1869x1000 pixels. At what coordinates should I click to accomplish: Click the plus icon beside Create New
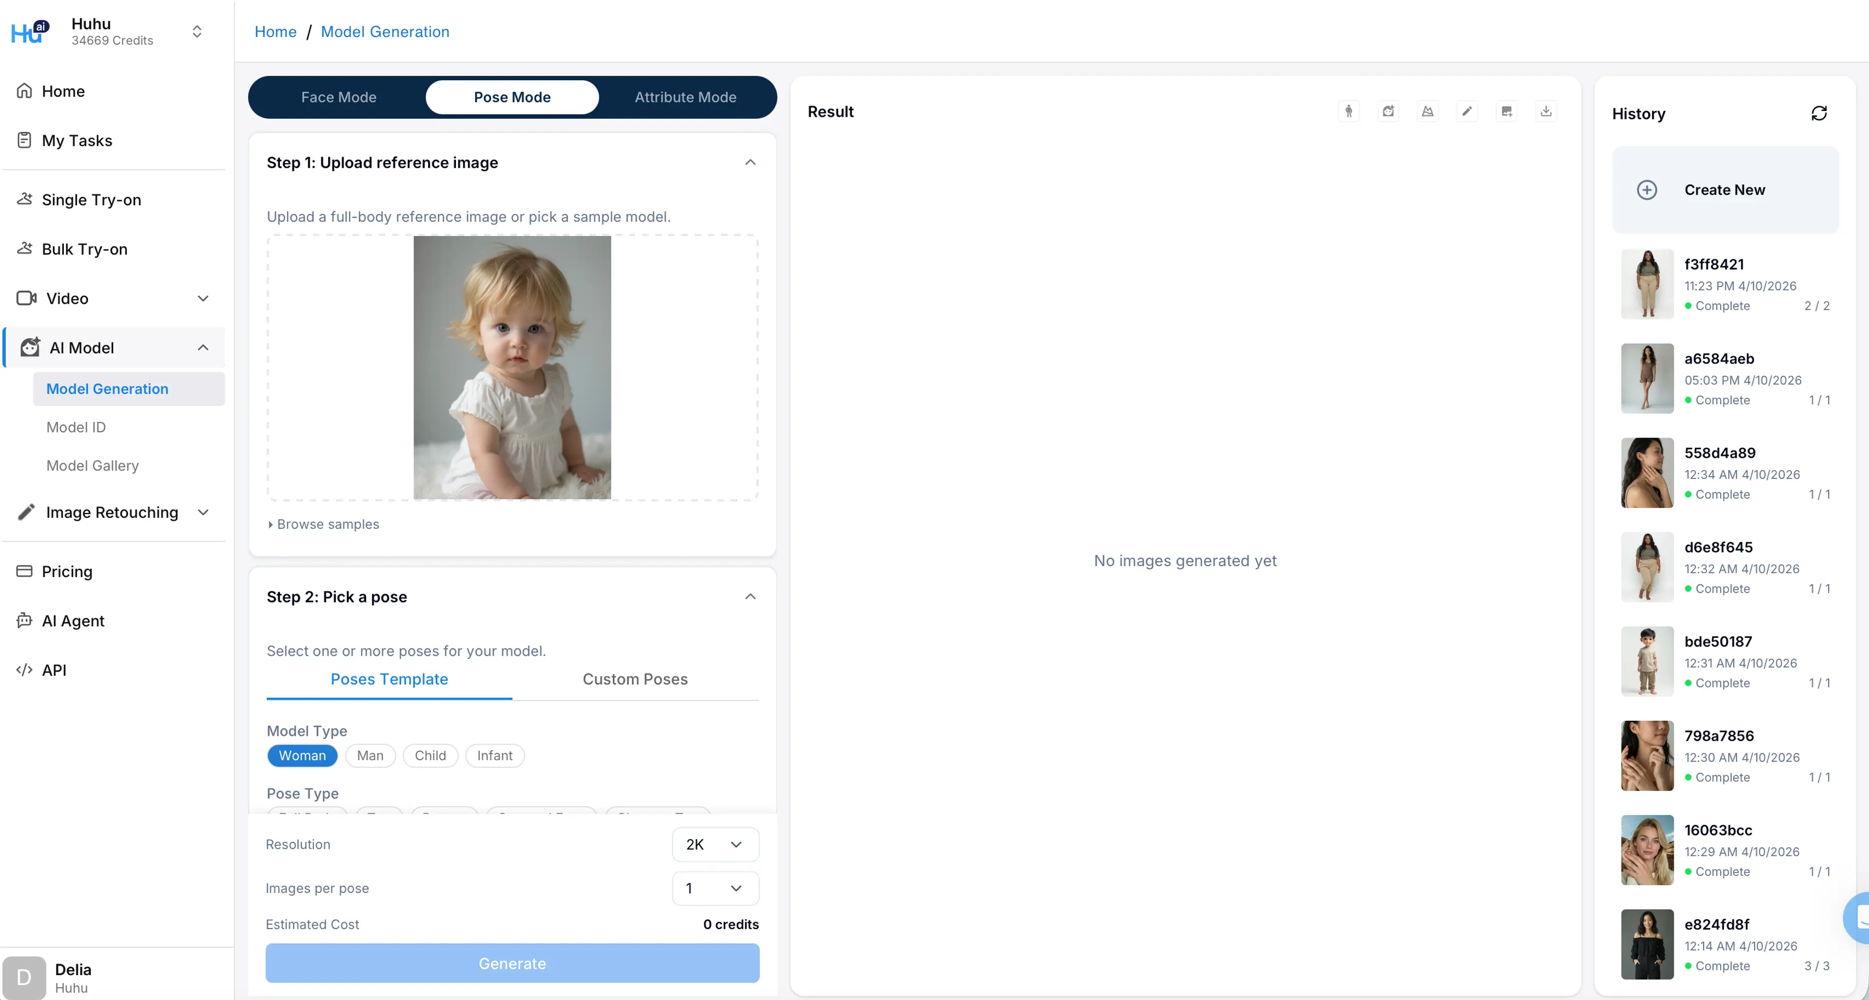pyautogui.click(x=1647, y=190)
